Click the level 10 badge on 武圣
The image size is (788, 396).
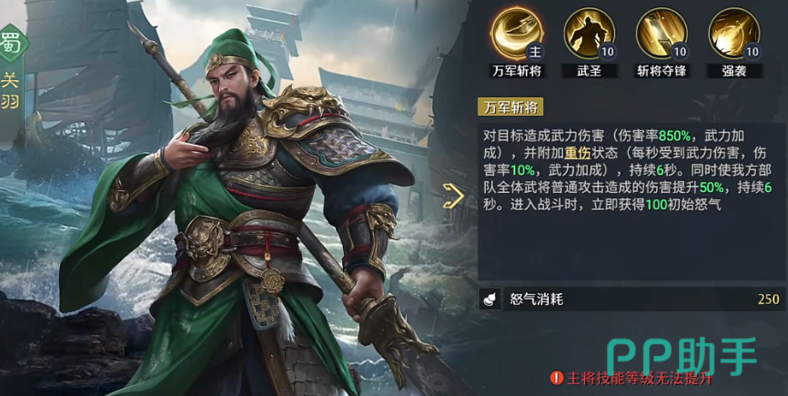pyautogui.click(x=607, y=51)
